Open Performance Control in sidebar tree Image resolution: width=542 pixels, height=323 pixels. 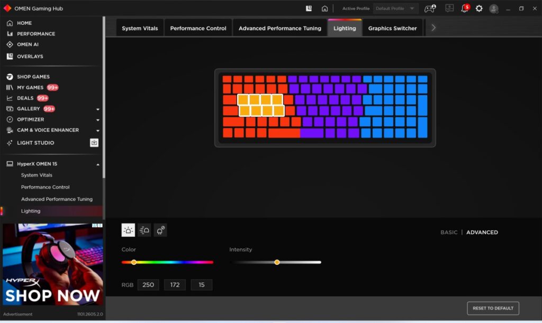tap(46, 187)
